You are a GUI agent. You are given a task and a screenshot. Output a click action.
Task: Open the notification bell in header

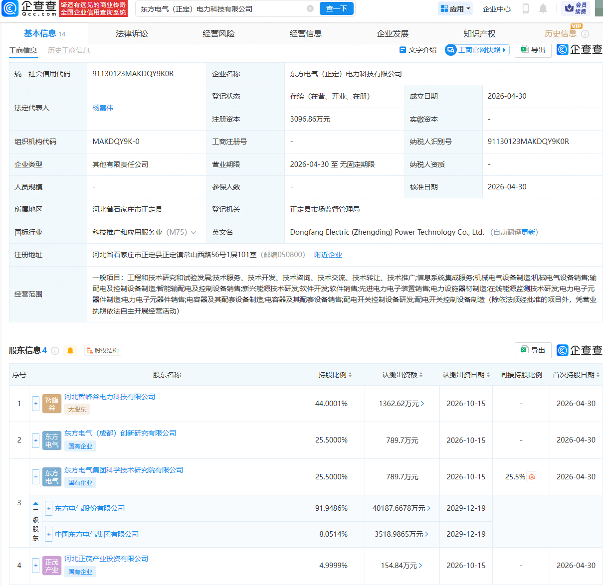click(543, 8)
